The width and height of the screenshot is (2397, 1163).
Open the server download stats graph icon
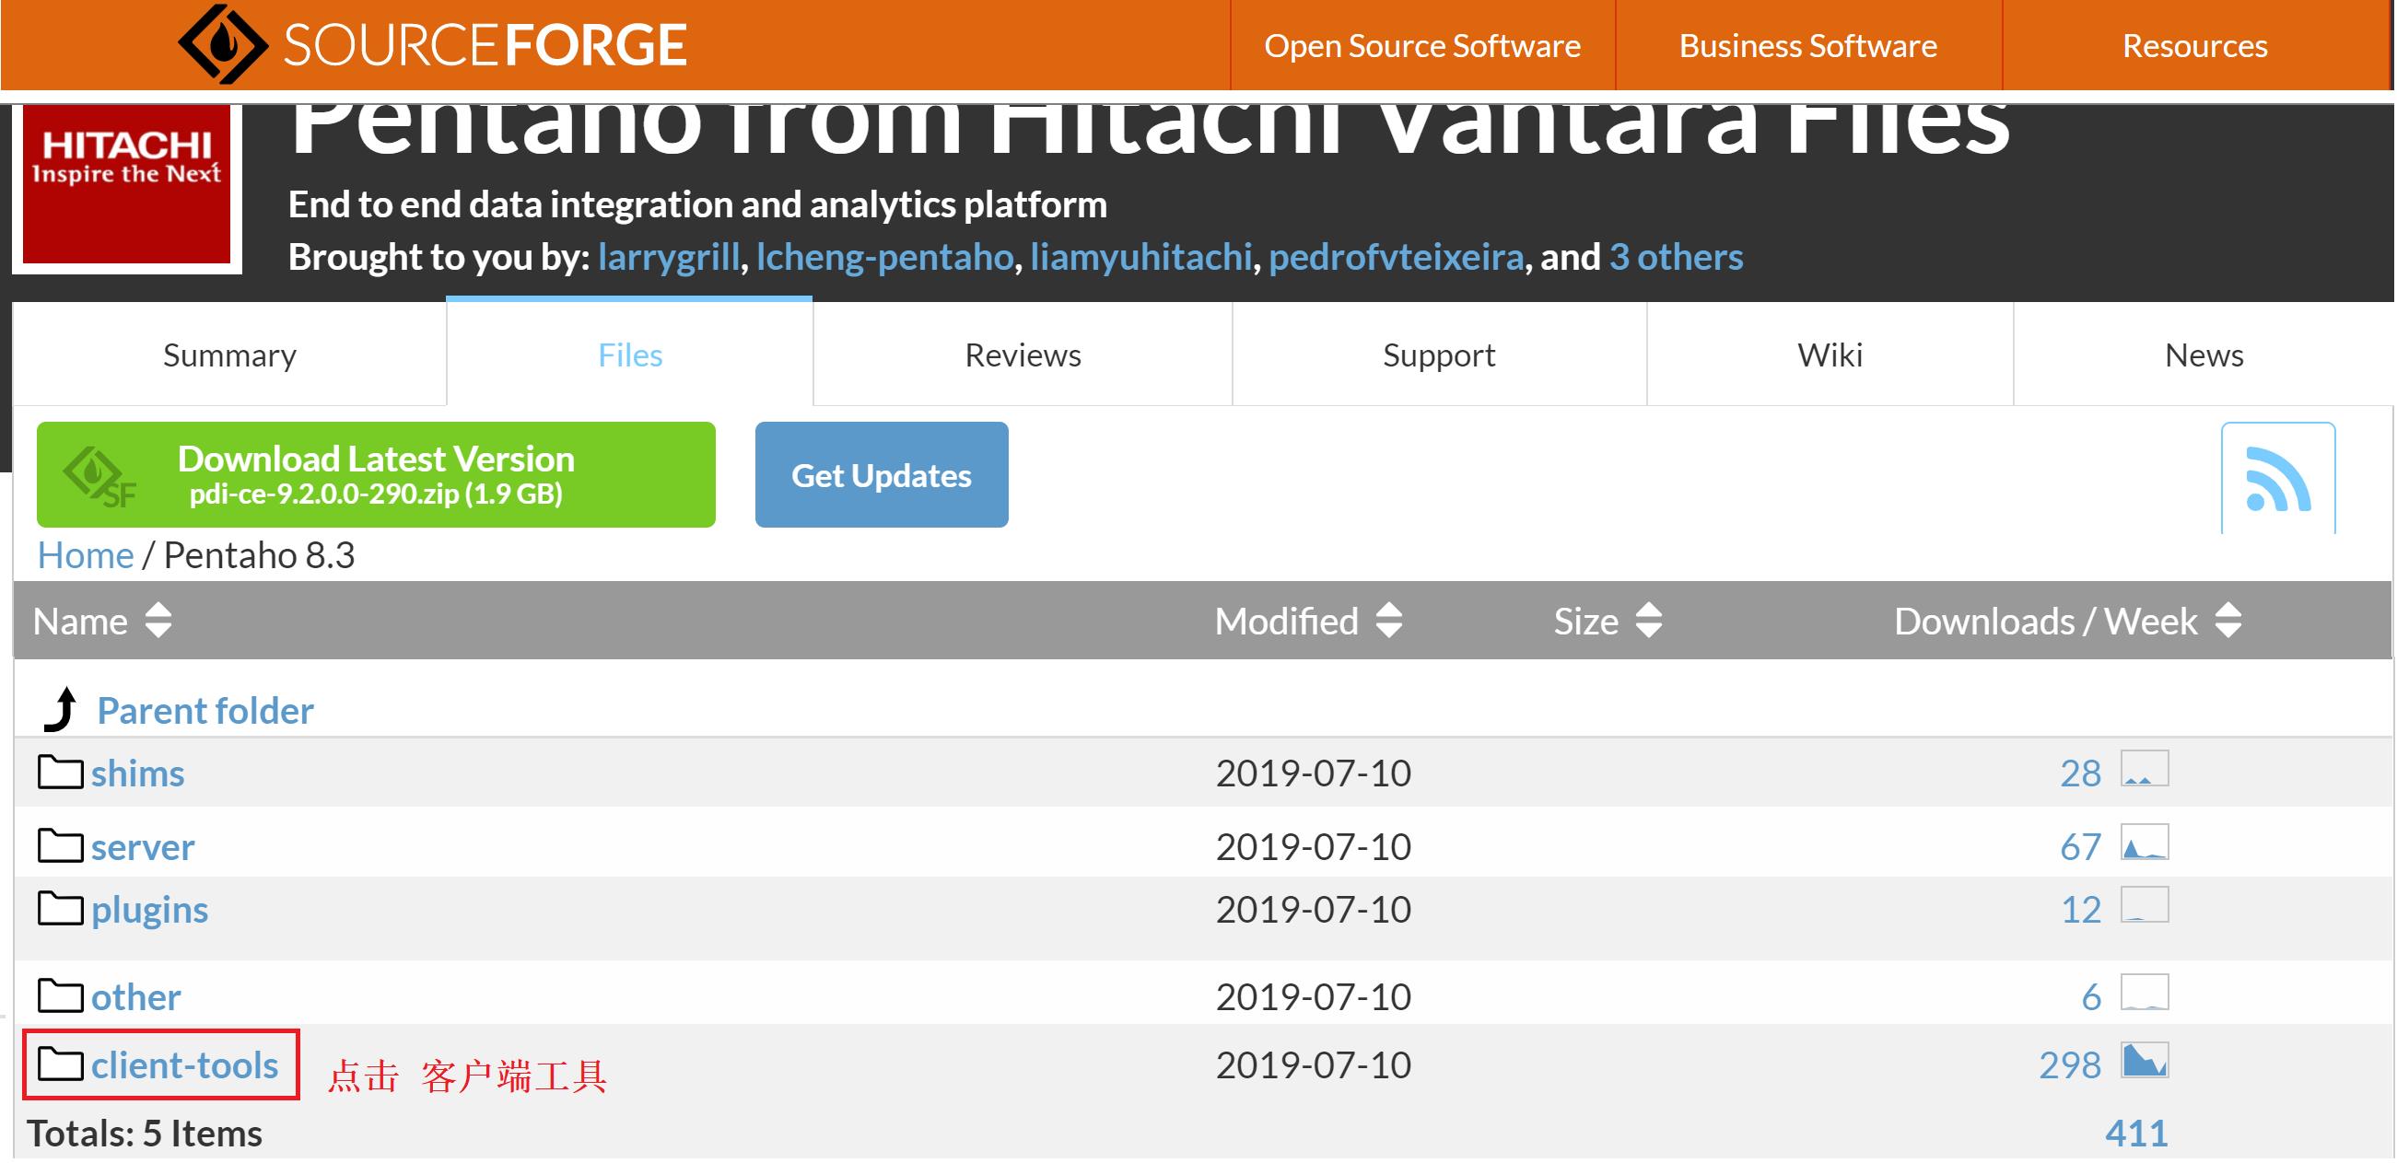(2144, 842)
